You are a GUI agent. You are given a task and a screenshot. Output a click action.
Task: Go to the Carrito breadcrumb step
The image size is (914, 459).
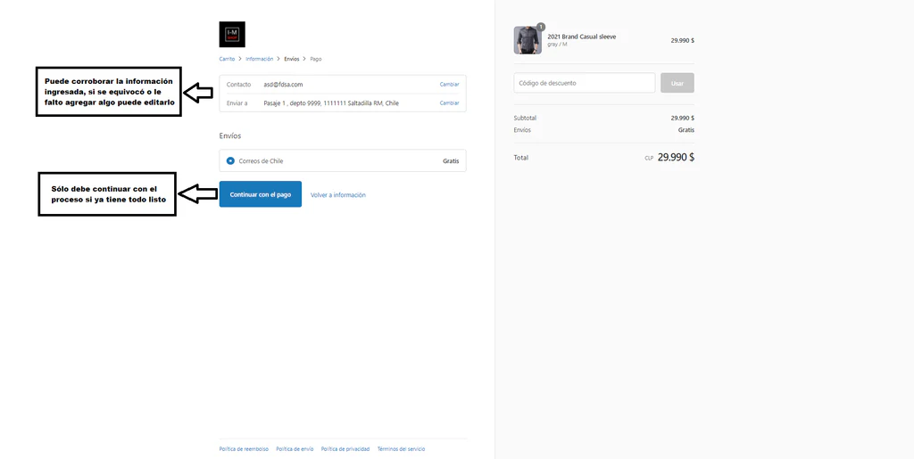pyautogui.click(x=227, y=59)
